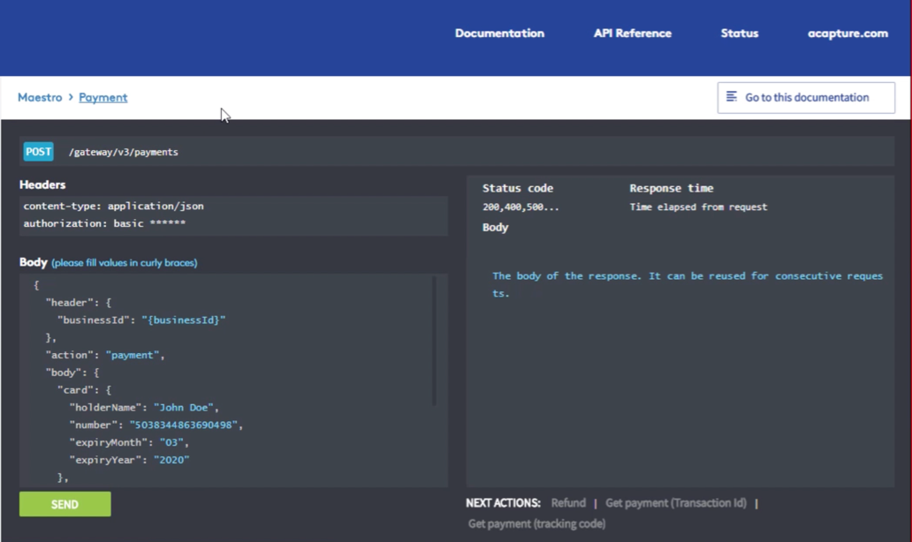Image resolution: width=912 pixels, height=542 pixels.
Task: Visit the acapture.com nav link
Action: point(847,34)
